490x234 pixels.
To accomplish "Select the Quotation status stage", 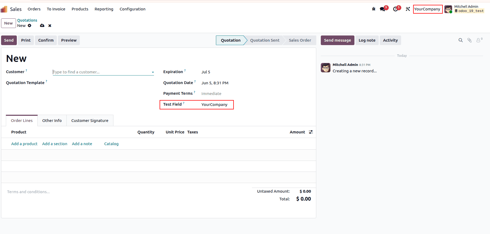I will point(231,40).
